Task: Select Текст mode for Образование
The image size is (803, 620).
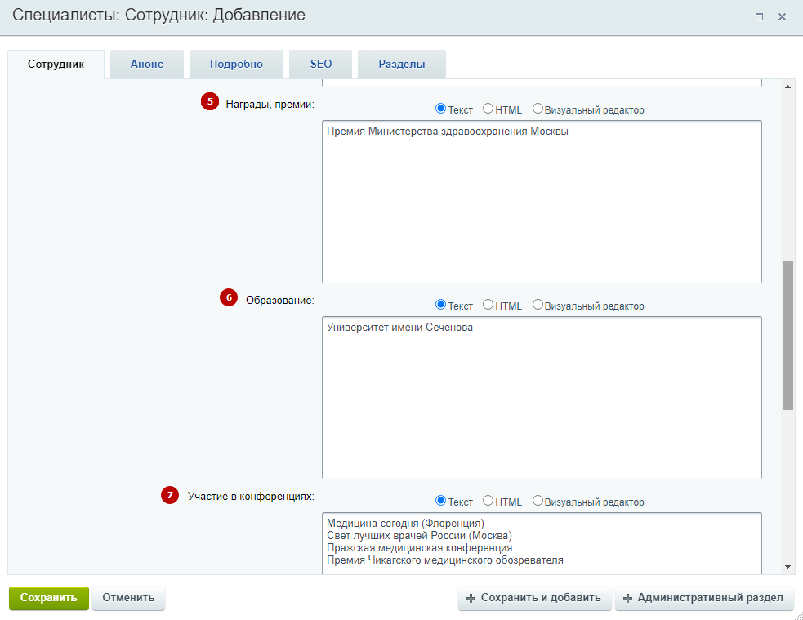Action: [x=440, y=305]
